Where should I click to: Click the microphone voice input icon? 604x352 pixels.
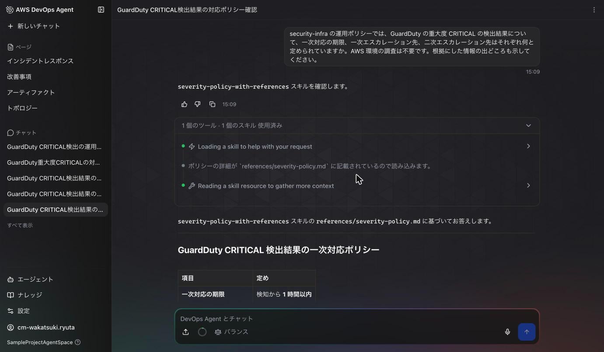tap(507, 332)
